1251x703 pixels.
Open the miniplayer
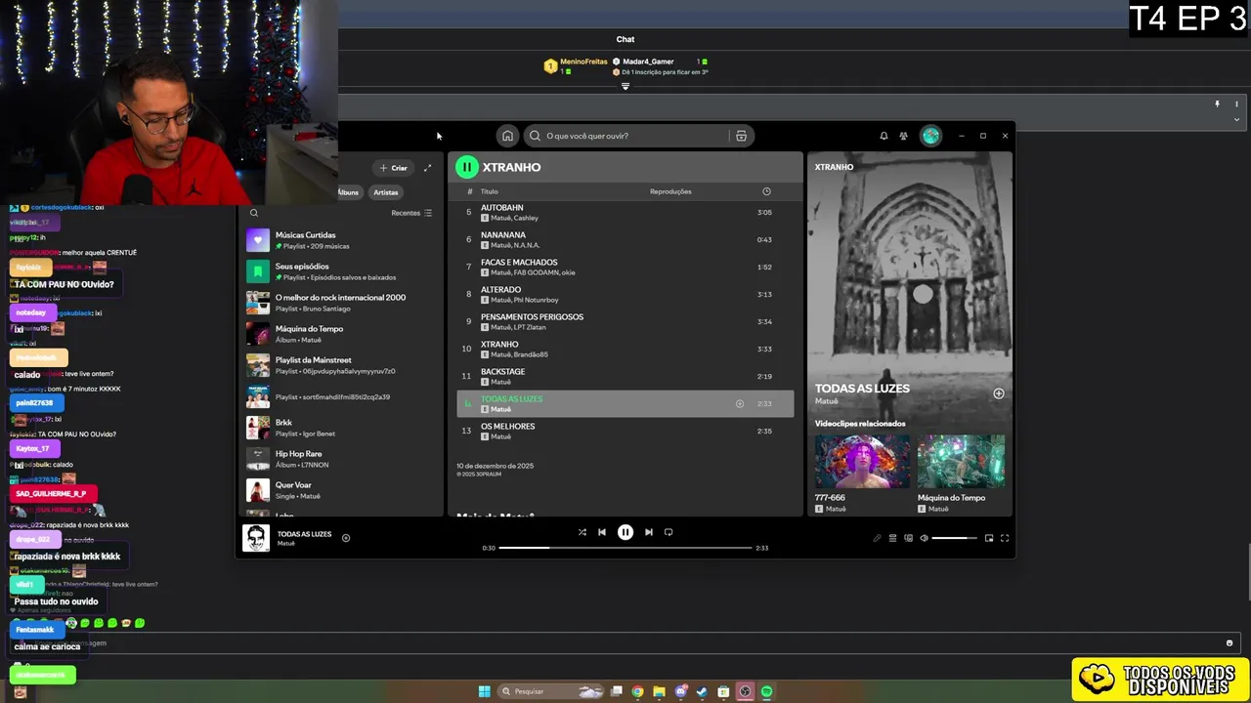(x=989, y=538)
